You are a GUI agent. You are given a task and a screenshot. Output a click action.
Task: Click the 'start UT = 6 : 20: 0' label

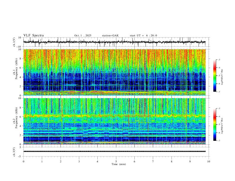coord(143,35)
